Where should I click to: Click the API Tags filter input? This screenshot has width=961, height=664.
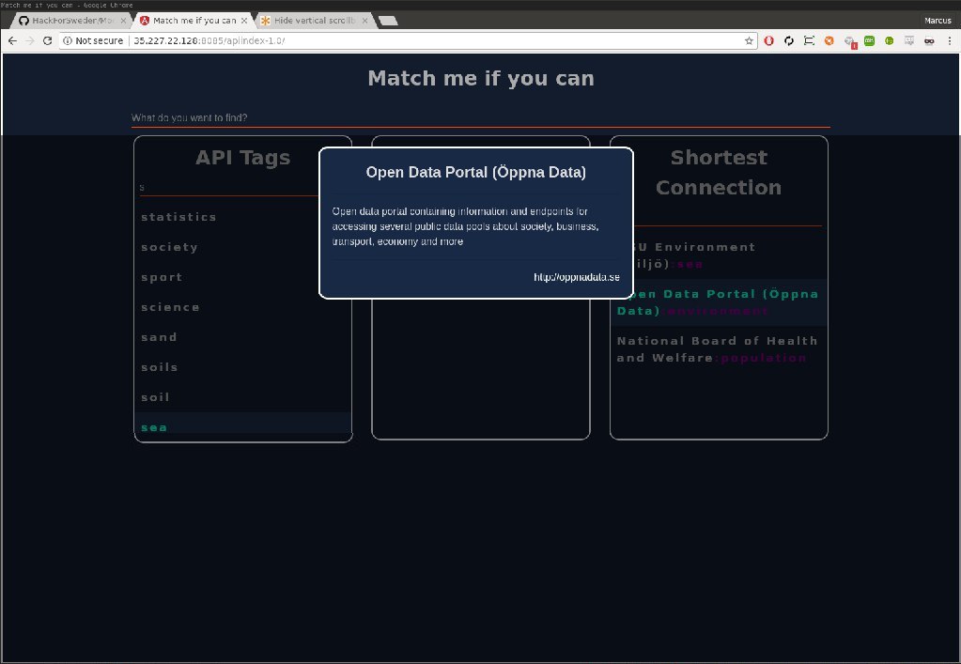[242, 188]
